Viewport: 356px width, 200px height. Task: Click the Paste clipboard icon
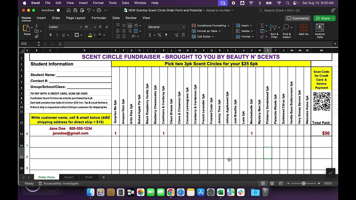coord(27,28)
